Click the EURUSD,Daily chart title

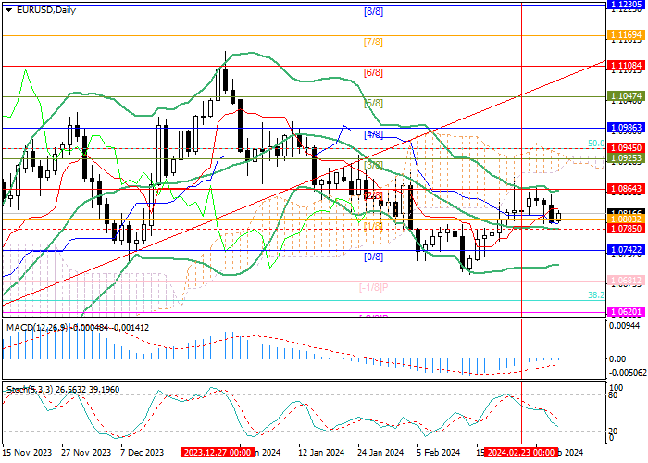(46, 10)
